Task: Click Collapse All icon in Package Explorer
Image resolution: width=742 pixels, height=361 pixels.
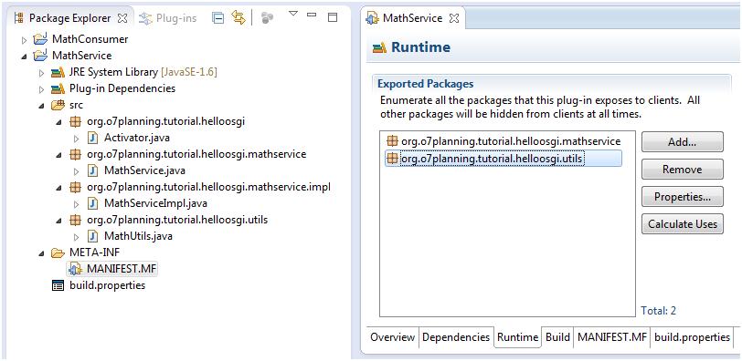Action: (217, 18)
